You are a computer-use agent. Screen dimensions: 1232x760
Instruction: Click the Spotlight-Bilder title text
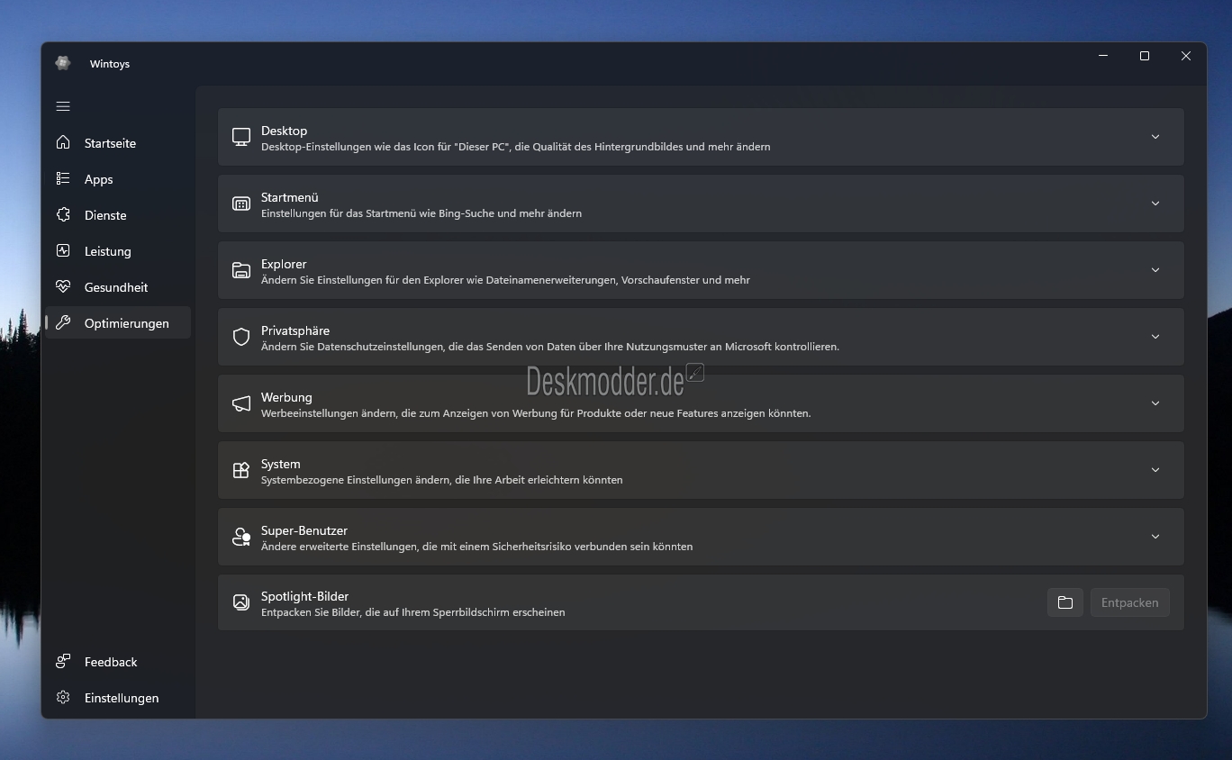pos(304,596)
